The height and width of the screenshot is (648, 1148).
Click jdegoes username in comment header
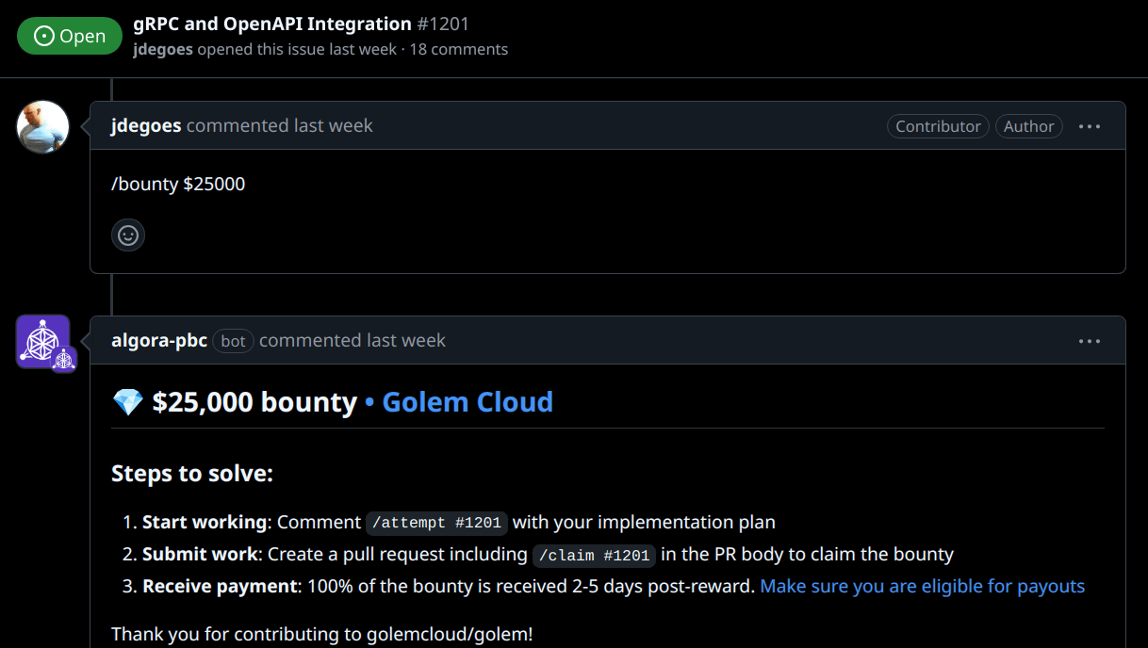point(146,125)
